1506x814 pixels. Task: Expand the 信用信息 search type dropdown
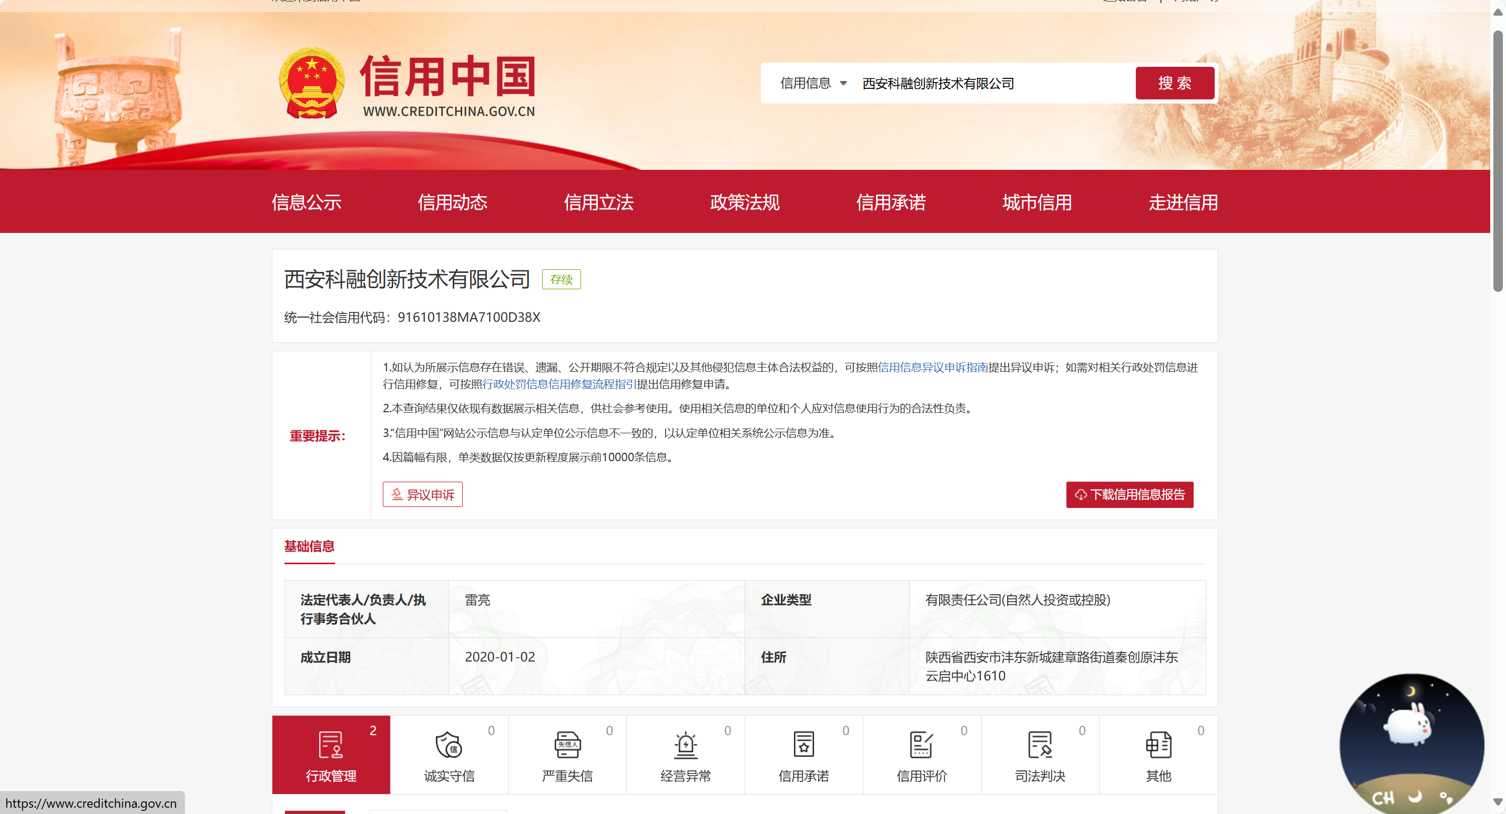(x=813, y=83)
